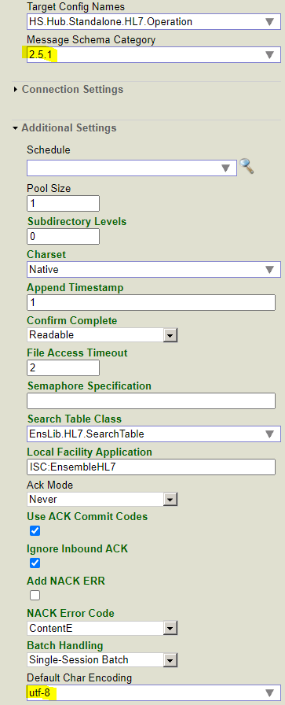Image resolution: width=285 pixels, height=705 pixels.
Task: Uncheck Ignore Inbound ACK
Action: click(35, 563)
